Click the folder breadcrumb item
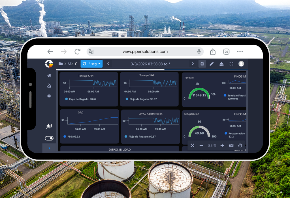Image resolution: width=290 pixels, height=198 pixels. (60, 64)
